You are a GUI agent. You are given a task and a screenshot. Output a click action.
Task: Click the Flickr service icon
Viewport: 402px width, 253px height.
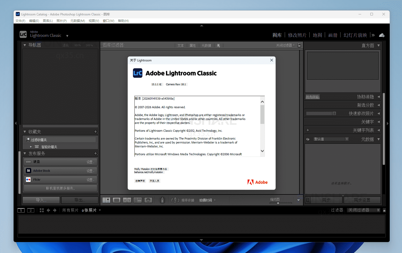(x=29, y=180)
